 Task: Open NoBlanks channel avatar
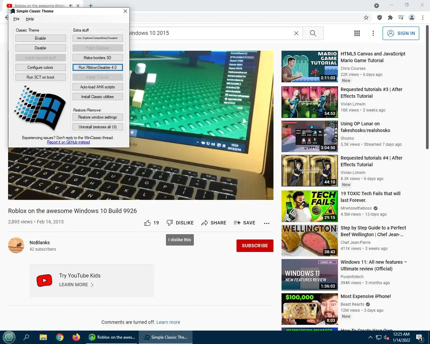(x=16, y=245)
